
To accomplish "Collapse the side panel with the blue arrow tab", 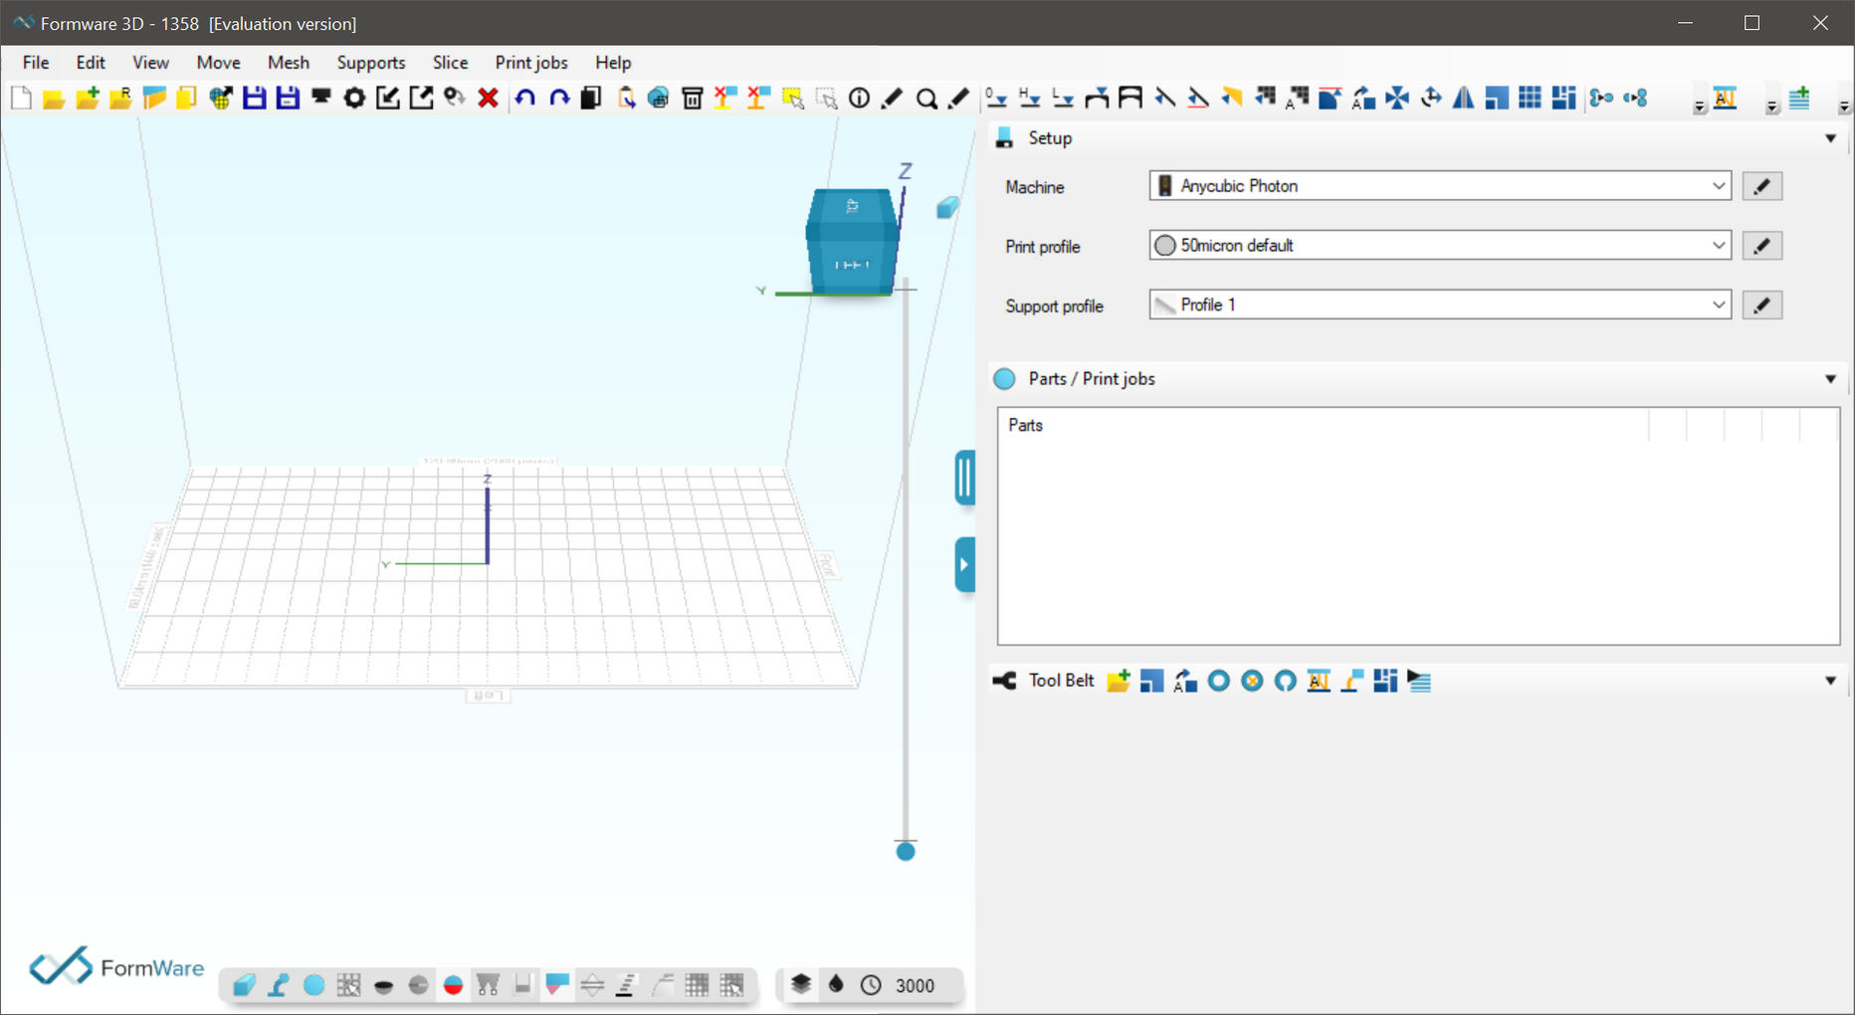I will [x=964, y=565].
